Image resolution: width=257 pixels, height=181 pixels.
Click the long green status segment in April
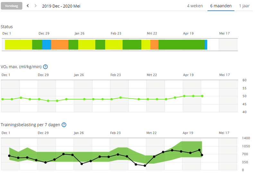point(182,45)
